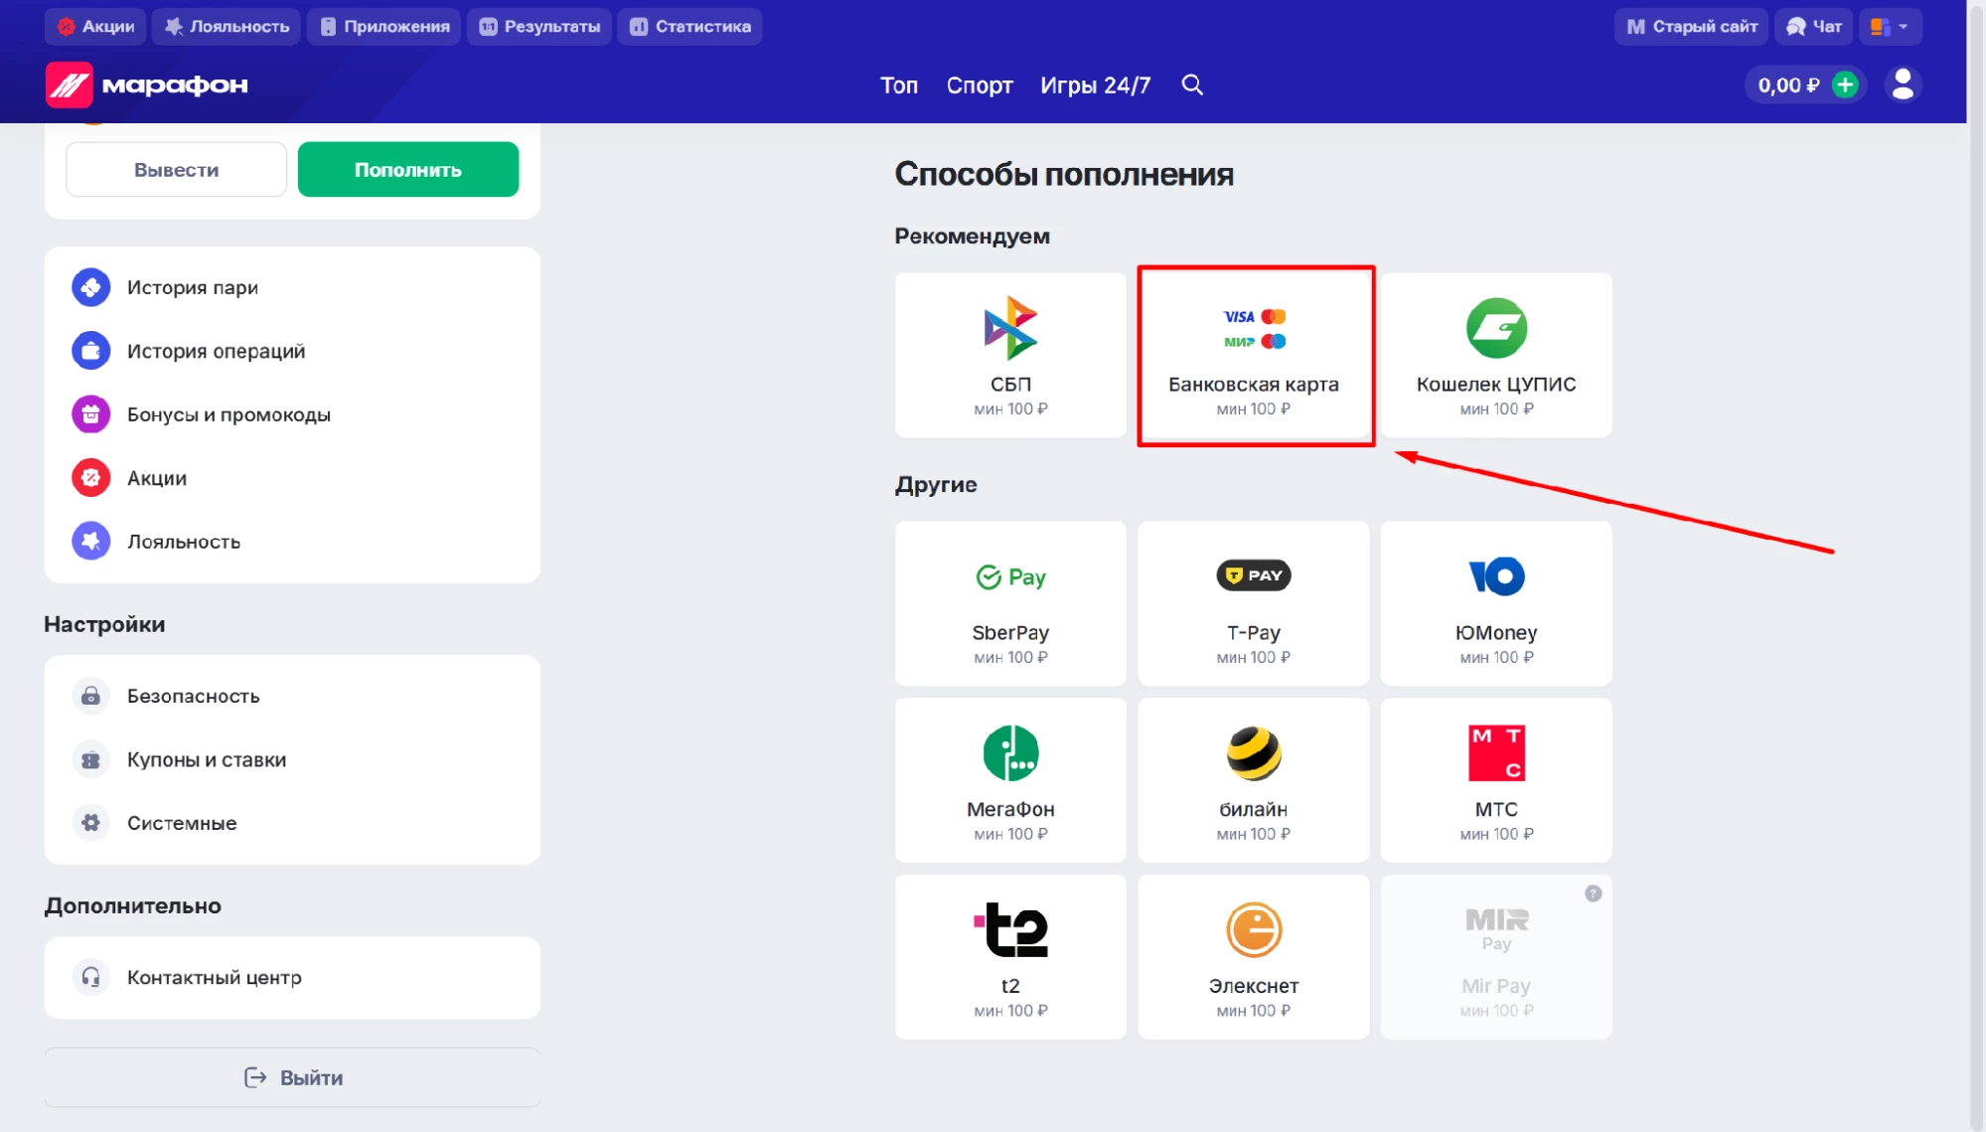Open the Топ navigation tab
1986x1132 pixels.
pyautogui.click(x=899, y=85)
